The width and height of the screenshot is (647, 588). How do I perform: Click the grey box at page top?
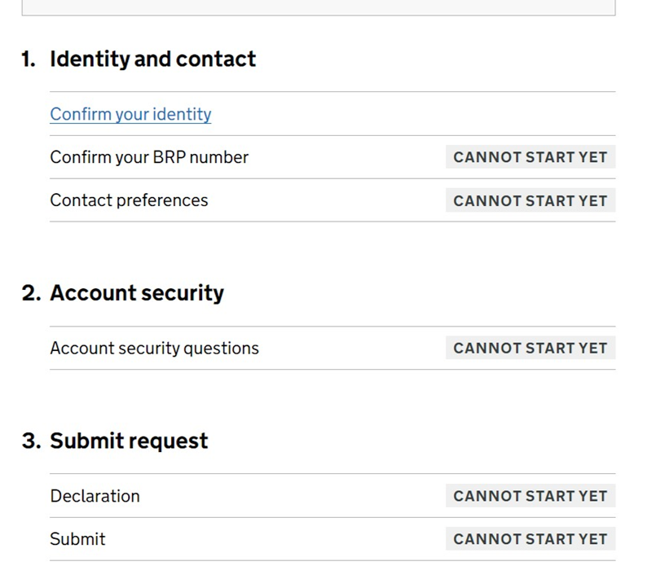tap(319, 7)
